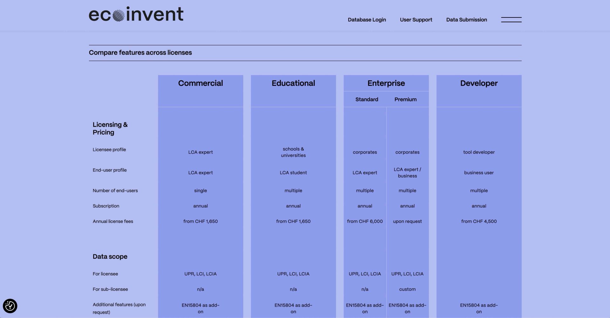
Task: Go to User Support
Action: (416, 20)
